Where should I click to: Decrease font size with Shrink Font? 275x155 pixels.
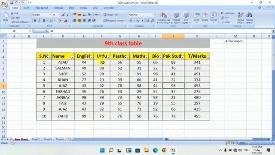click(x=68, y=15)
